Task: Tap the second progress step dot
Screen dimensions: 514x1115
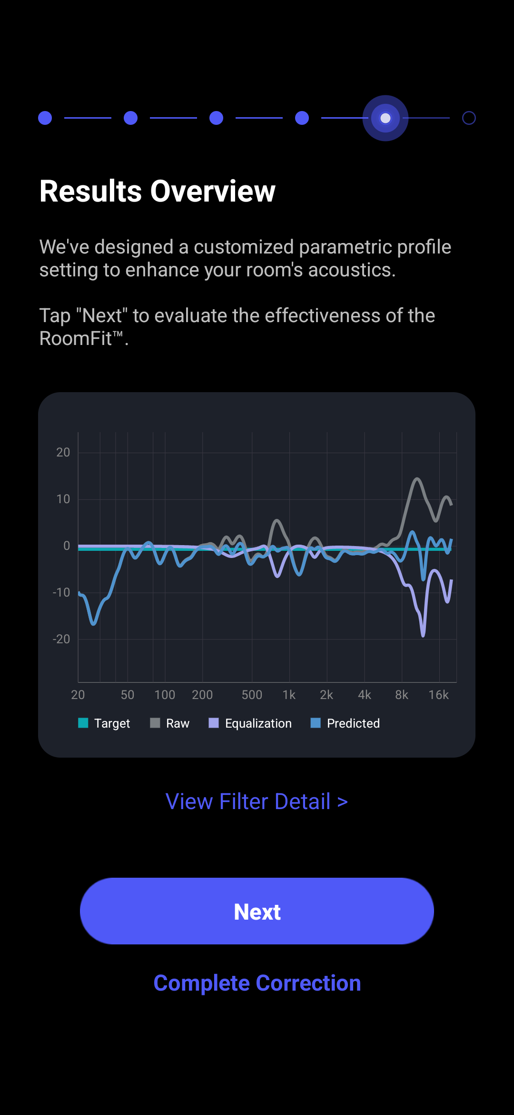Action: coord(131,118)
